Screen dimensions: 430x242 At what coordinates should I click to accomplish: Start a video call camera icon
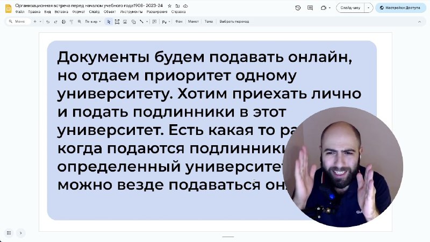pyautogui.click(x=324, y=8)
